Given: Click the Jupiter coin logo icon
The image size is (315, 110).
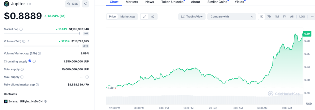Looking at the screenshot, I should (6, 4).
